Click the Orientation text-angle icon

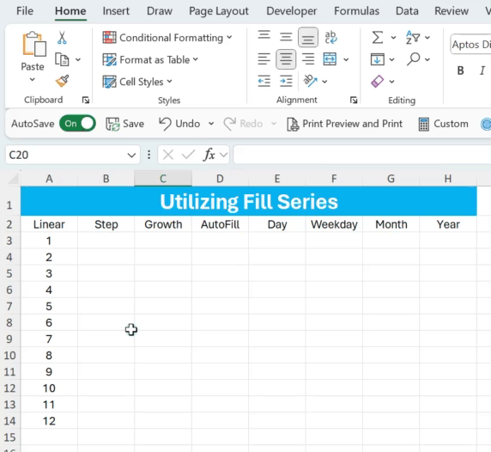click(311, 81)
